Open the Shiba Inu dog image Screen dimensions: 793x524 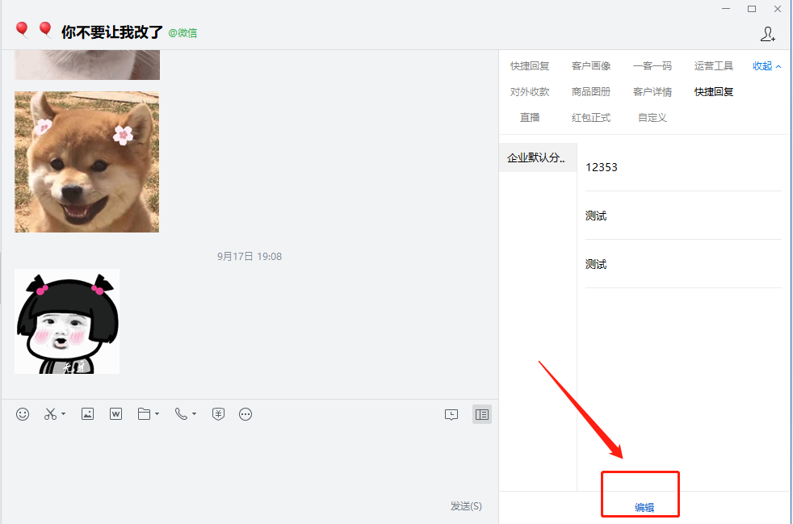point(87,161)
